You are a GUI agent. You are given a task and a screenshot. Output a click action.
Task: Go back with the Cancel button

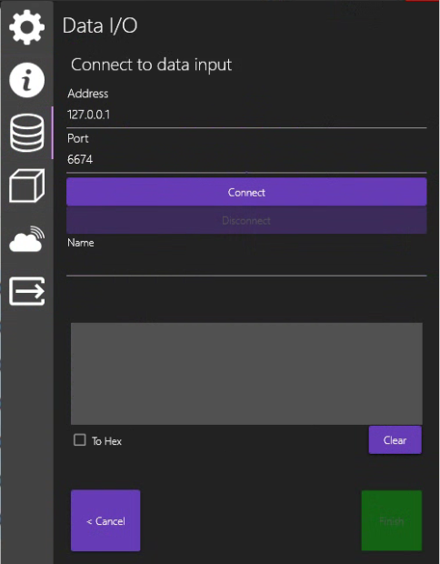coord(105,520)
